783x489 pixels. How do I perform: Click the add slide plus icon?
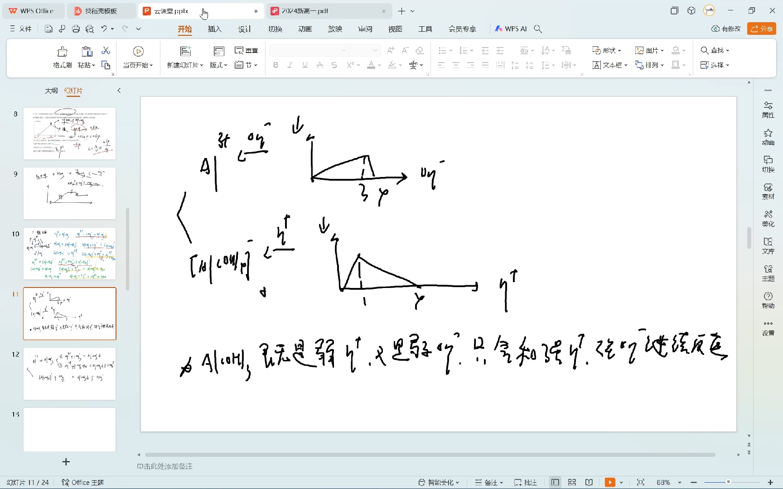[x=66, y=461]
